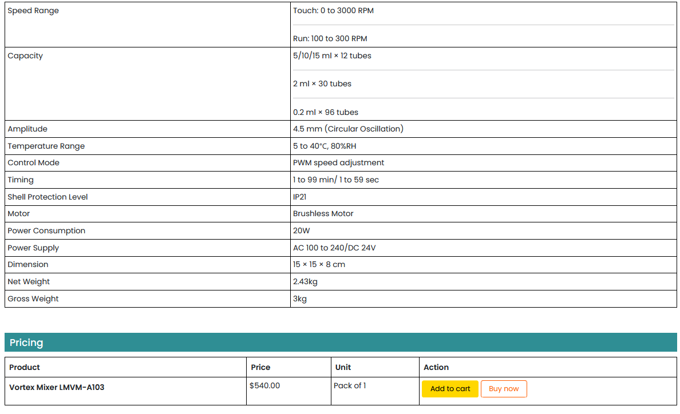This screenshot has height=414, width=680.
Task: Select the Run: 100 to 300 RPM text
Action: [330, 39]
